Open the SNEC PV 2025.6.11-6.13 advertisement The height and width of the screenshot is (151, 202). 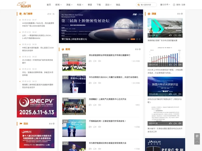(x=37, y=106)
